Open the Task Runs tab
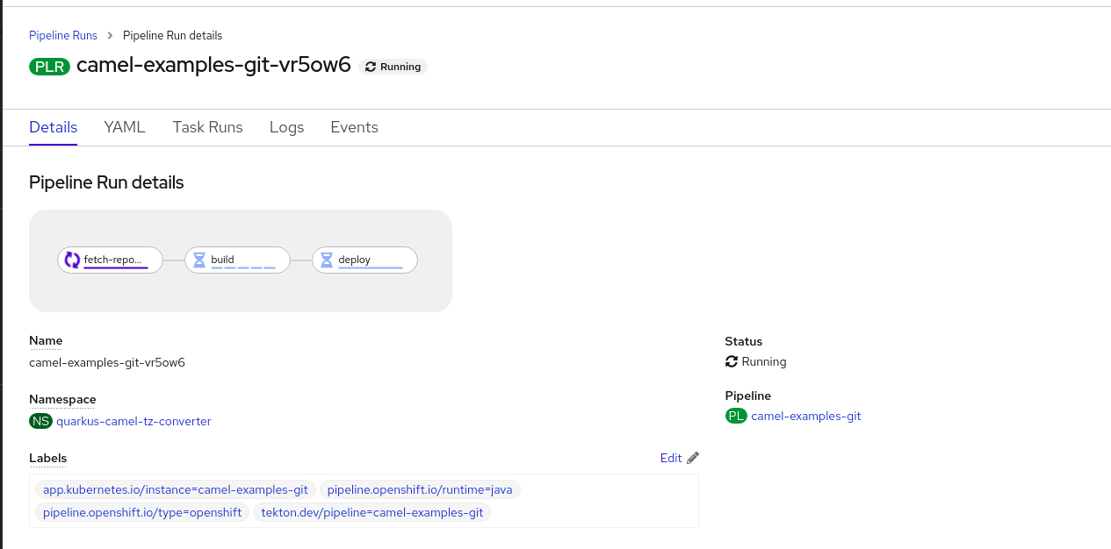This screenshot has height=549, width=1111. point(207,127)
